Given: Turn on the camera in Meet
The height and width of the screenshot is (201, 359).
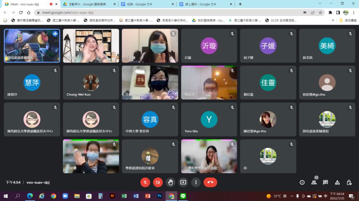Looking at the screenshot, I should (158, 182).
